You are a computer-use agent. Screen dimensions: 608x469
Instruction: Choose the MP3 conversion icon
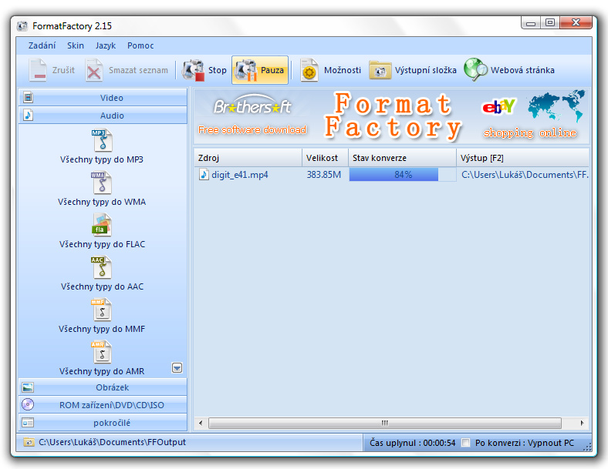[x=103, y=140]
